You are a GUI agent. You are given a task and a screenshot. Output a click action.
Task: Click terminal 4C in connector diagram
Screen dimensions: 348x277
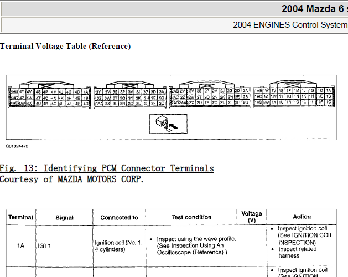[86, 104]
